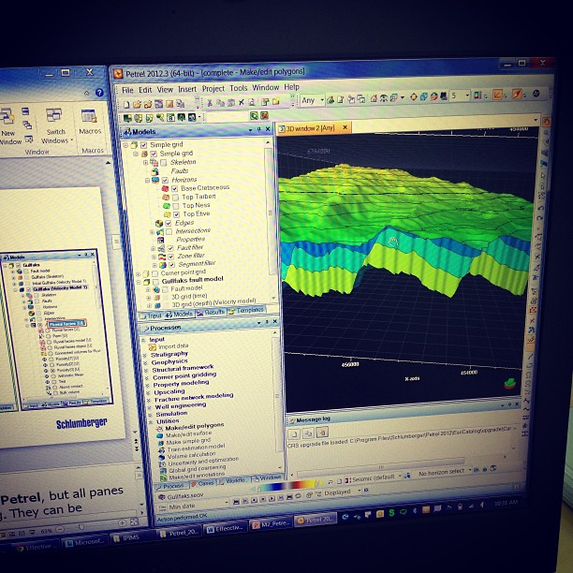573x573 pixels.
Task: Click the Import data process icon
Action: point(153,347)
